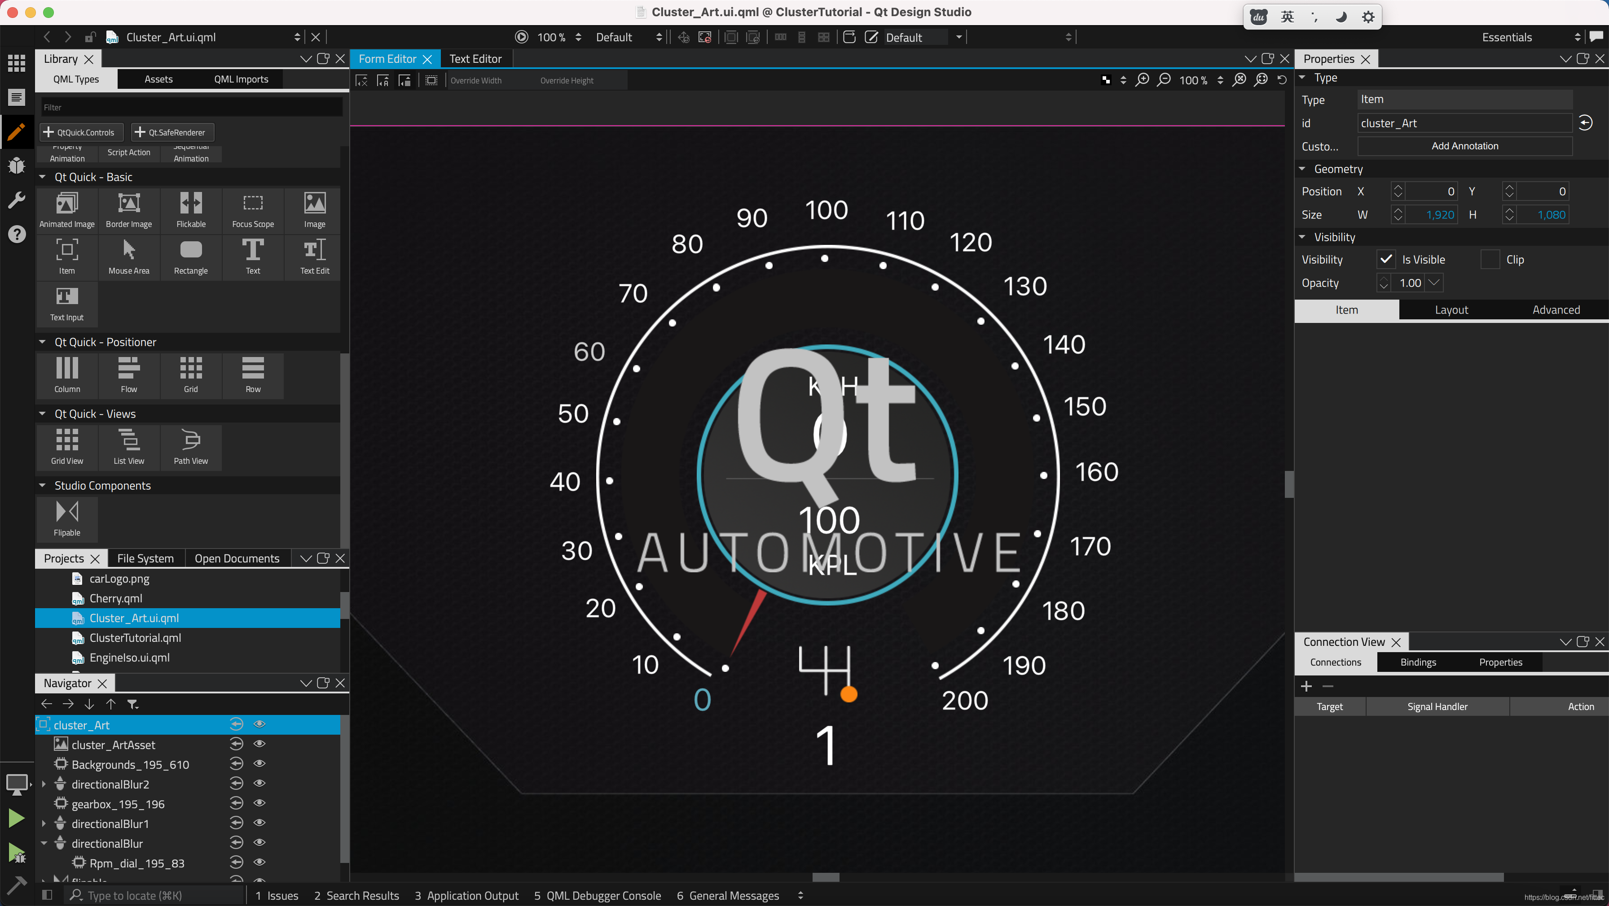Select Focus Scope component
The width and height of the screenshot is (1609, 906).
pyautogui.click(x=253, y=210)
